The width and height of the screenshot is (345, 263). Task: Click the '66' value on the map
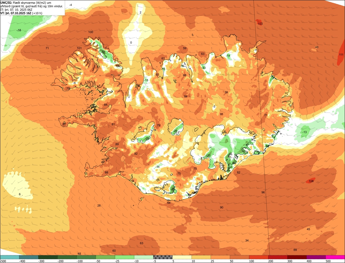(x=118, y=66)
